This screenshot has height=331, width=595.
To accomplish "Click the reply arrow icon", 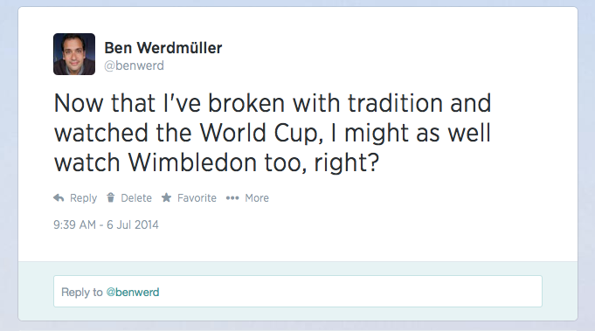I will click(x=59, y=198).
